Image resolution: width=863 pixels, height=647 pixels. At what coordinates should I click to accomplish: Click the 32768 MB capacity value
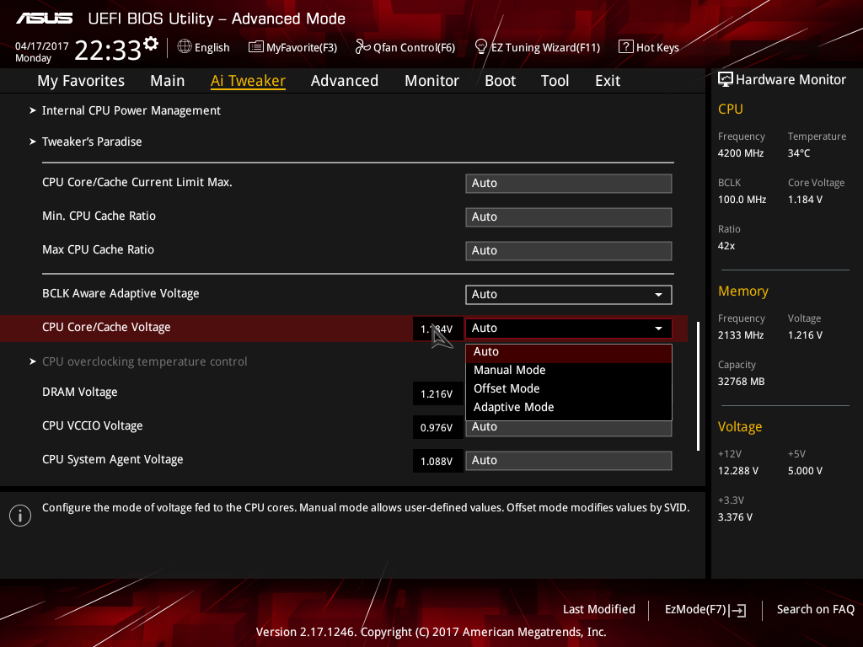pos(742,382)
